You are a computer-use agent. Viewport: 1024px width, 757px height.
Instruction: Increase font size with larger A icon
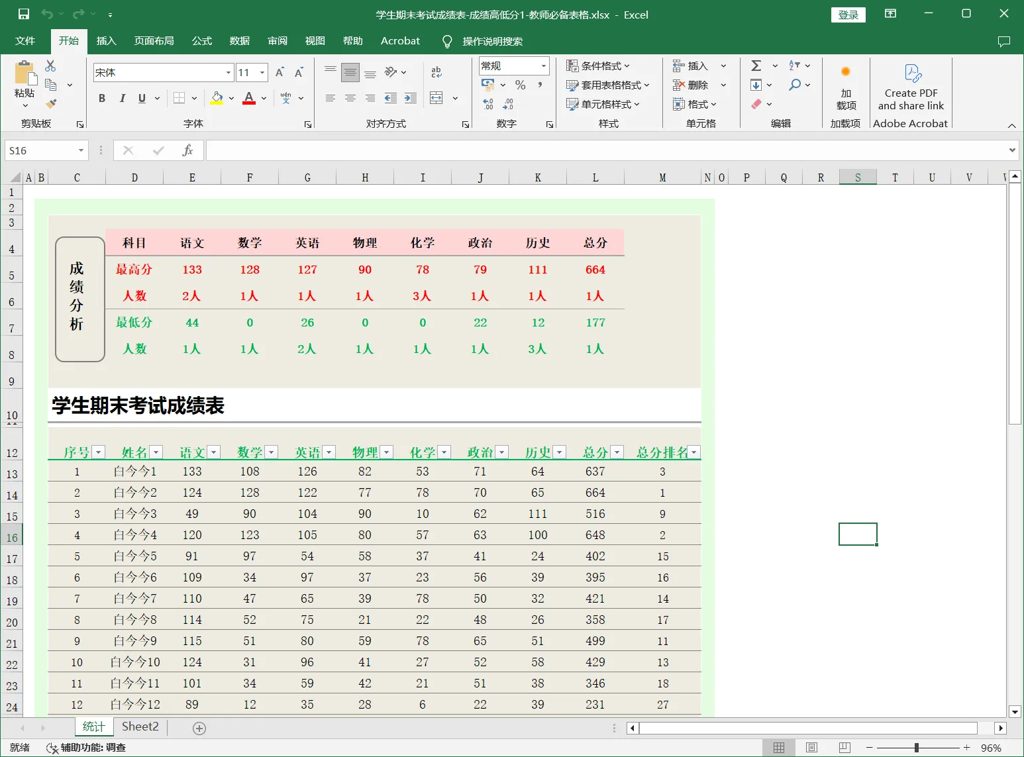[280, 72]
